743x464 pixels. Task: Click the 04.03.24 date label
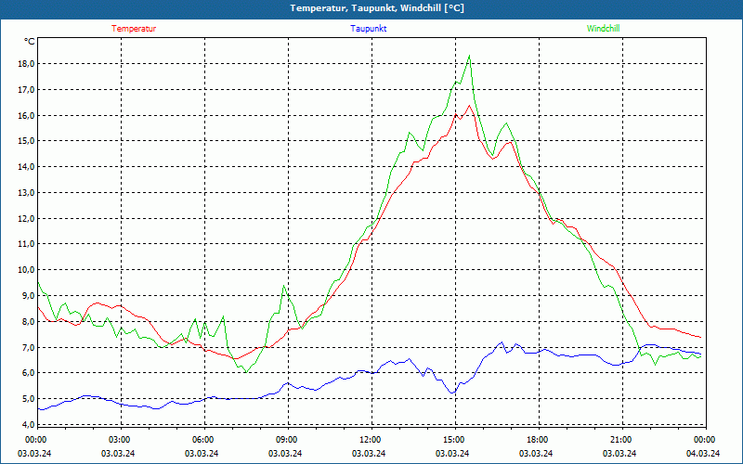pyautogui.click(x=703, y=453)
